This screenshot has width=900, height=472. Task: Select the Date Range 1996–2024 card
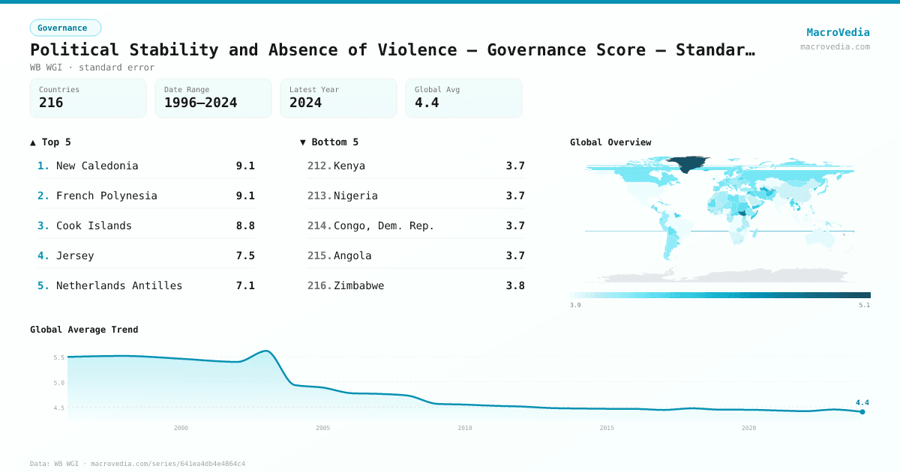213,97
